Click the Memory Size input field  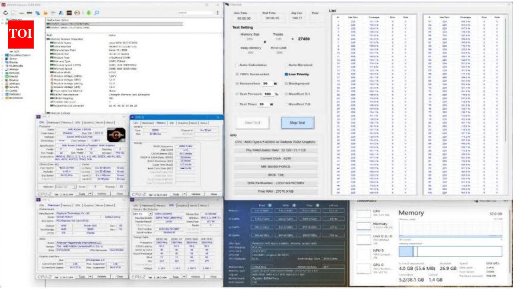(250, 40)
